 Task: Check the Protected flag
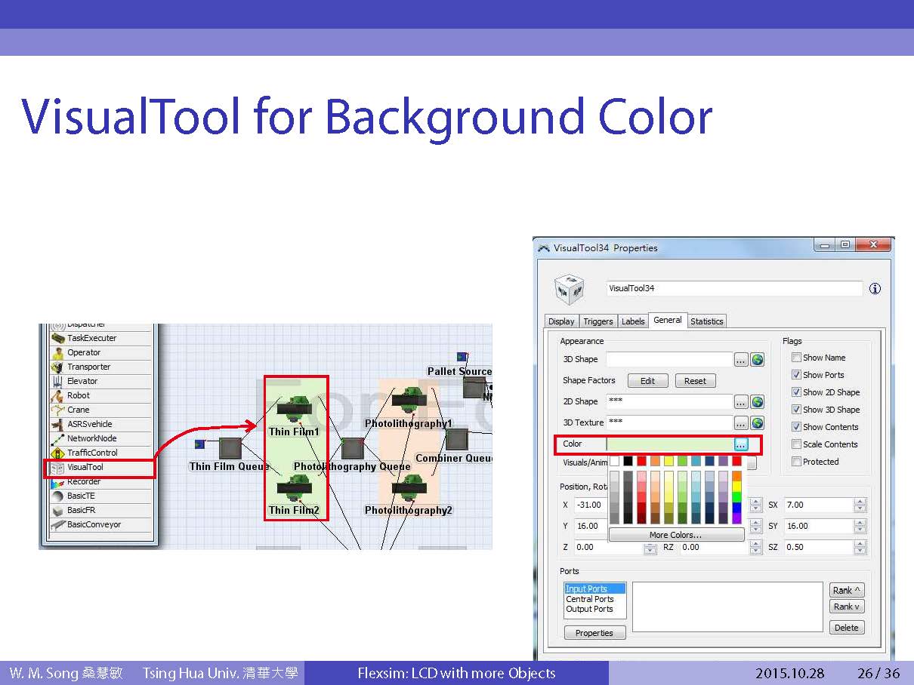click(x=796, y=462)
